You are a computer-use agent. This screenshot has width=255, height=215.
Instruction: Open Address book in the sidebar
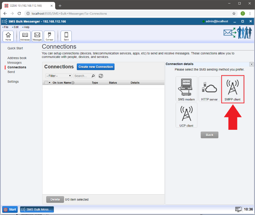(x=17, y=58)
